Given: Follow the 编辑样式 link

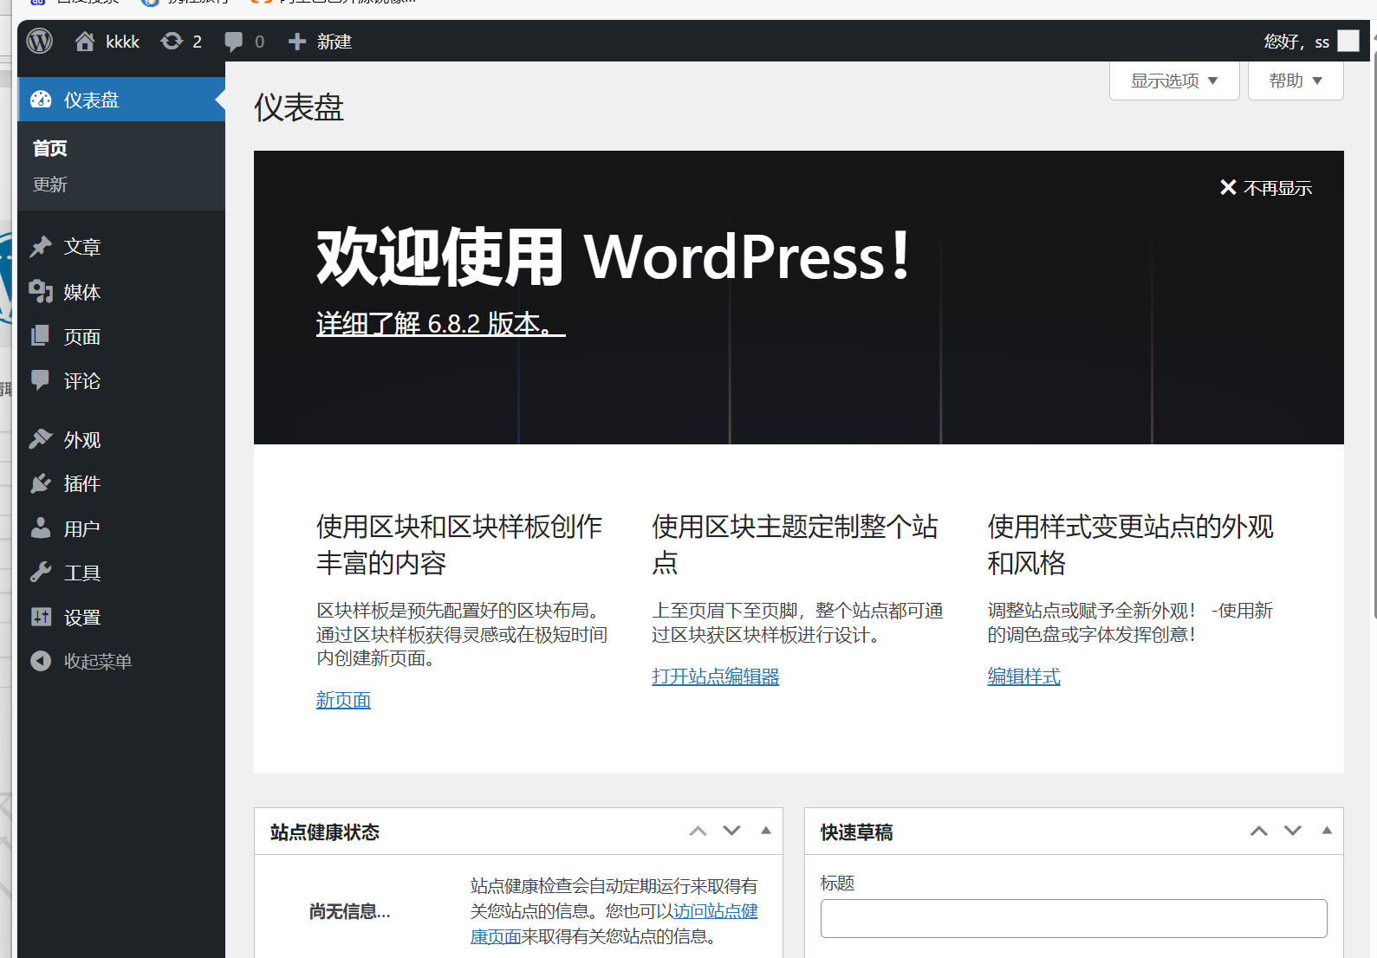Looking at the screenshot, I should [x=1023, y=676].
